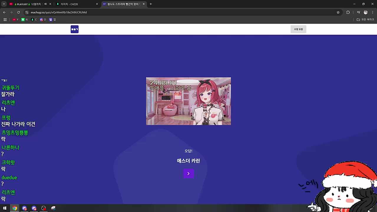The width and height of the screenshot is (377, 212).
Task: Open the second Discord taskbar icon
Action: pos(34,208)
